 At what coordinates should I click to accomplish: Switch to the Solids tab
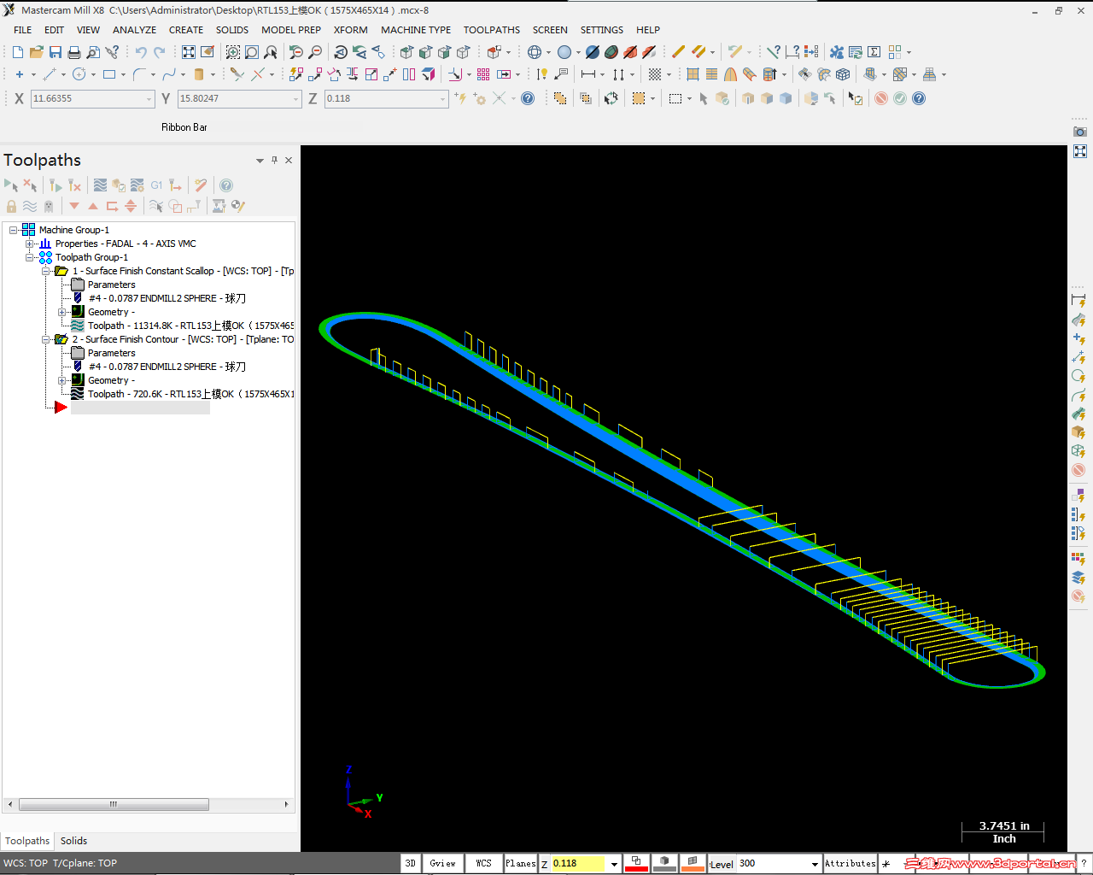[x=73, y=841]
